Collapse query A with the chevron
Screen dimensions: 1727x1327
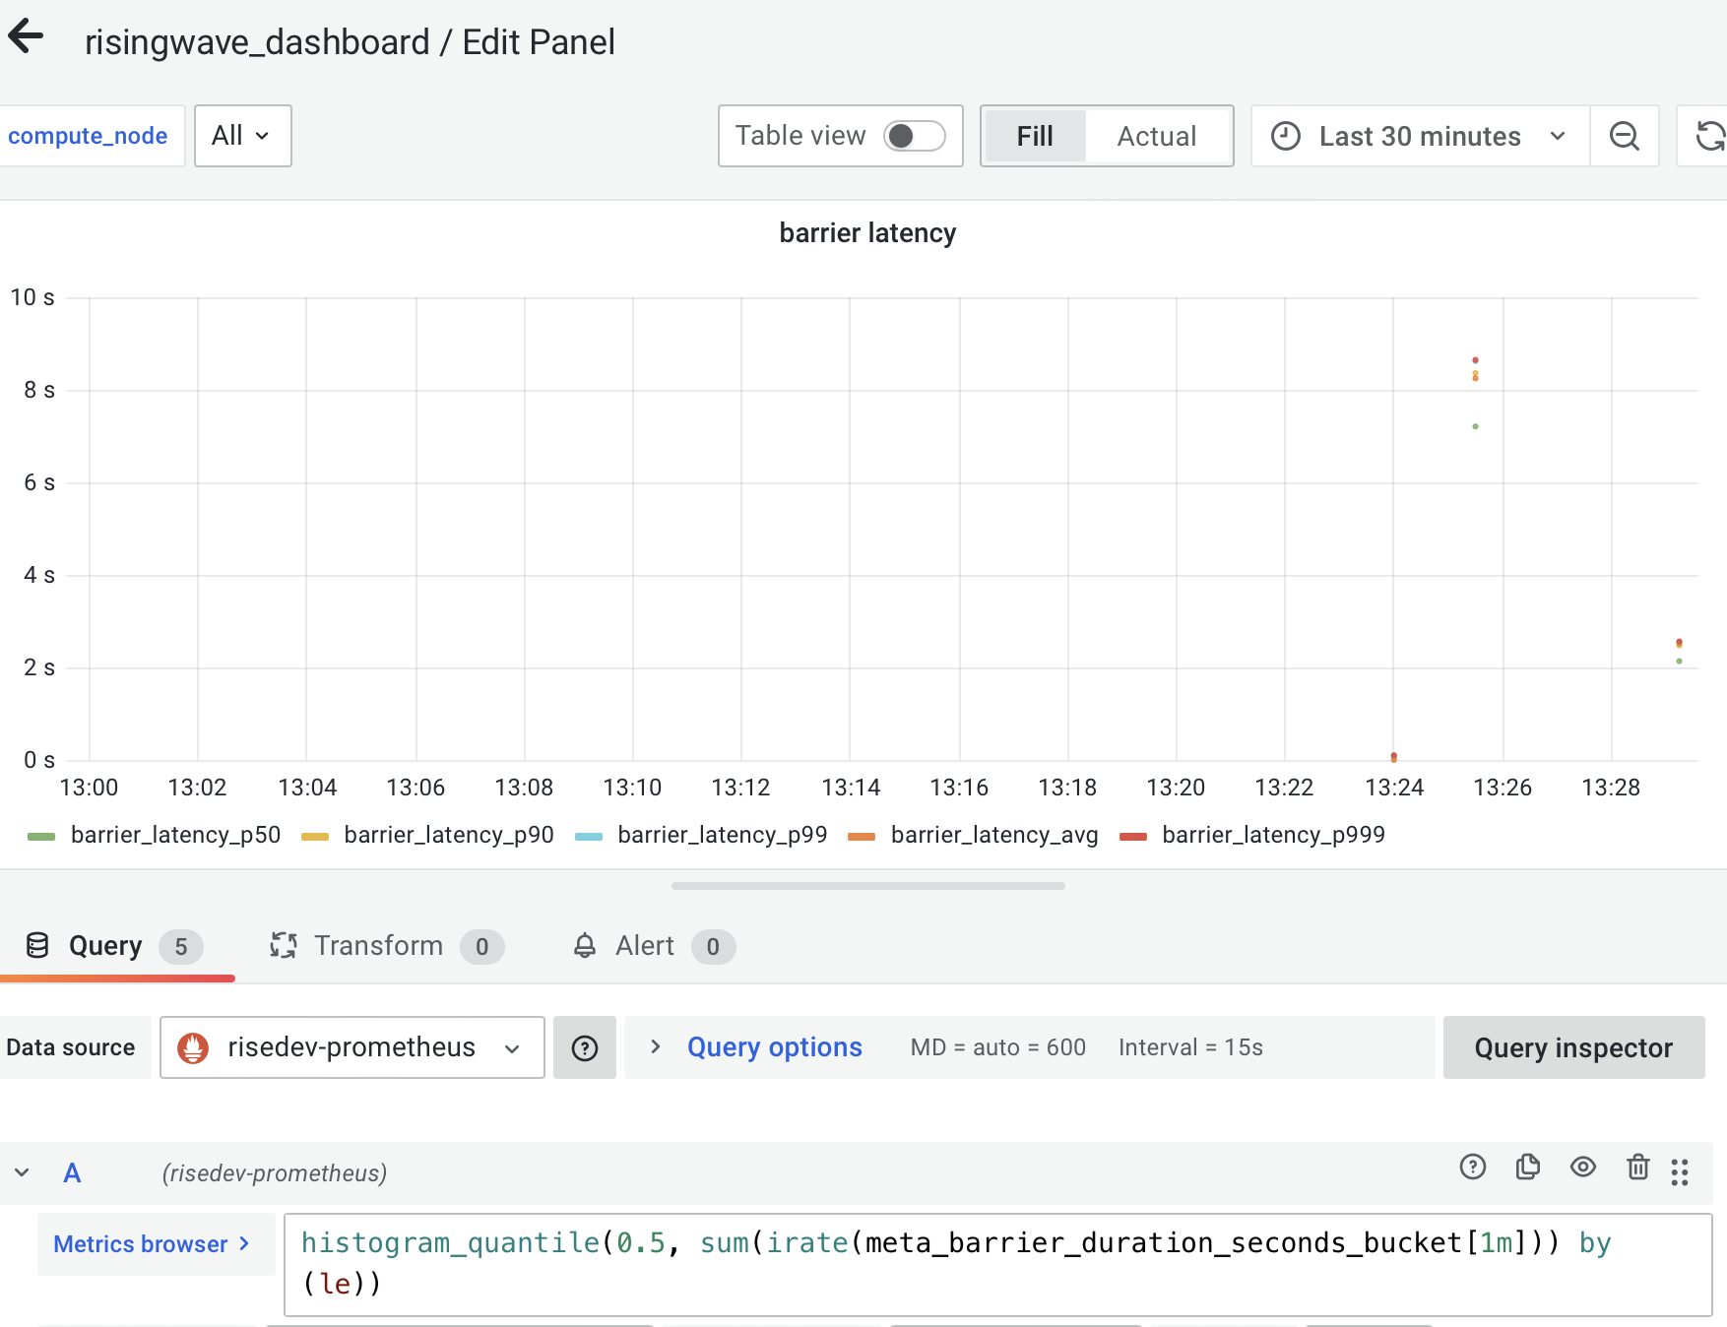tap(22, 1171)
